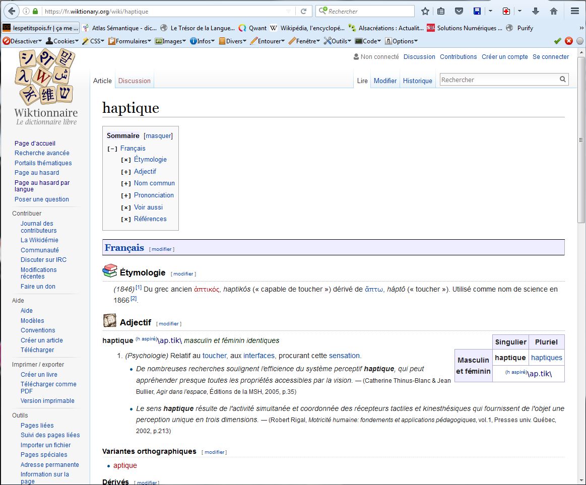
Task: Reload the page with refresh icon
Action: (x=303, y=11)
